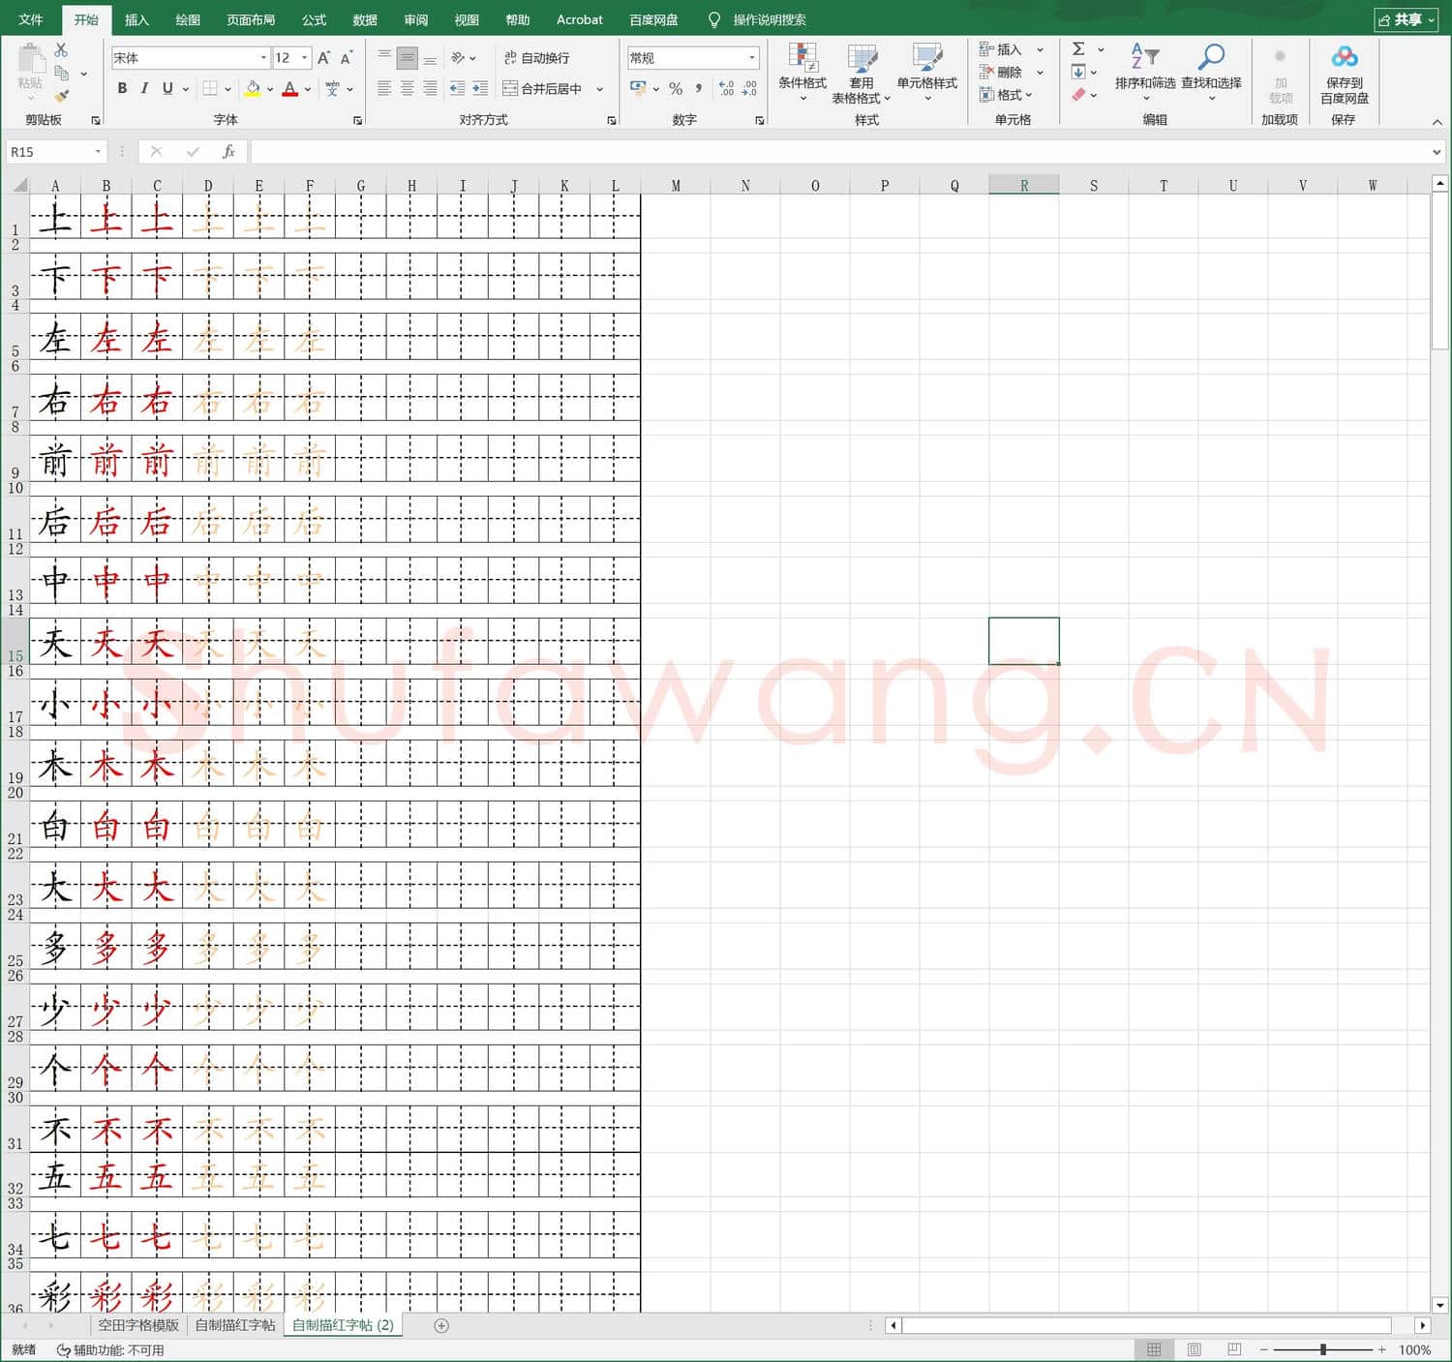
Task: Click the Clear eraser icon
Action: [x=1078, y=95]
